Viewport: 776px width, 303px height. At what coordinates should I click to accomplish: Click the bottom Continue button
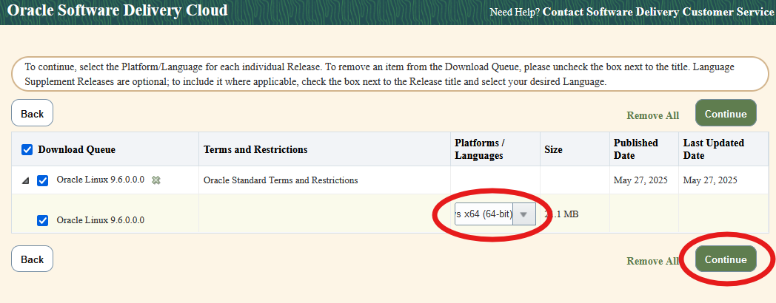pos(726,259)
